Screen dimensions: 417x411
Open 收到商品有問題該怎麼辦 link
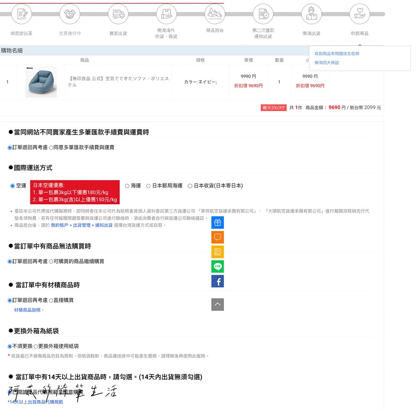point(337,53)
